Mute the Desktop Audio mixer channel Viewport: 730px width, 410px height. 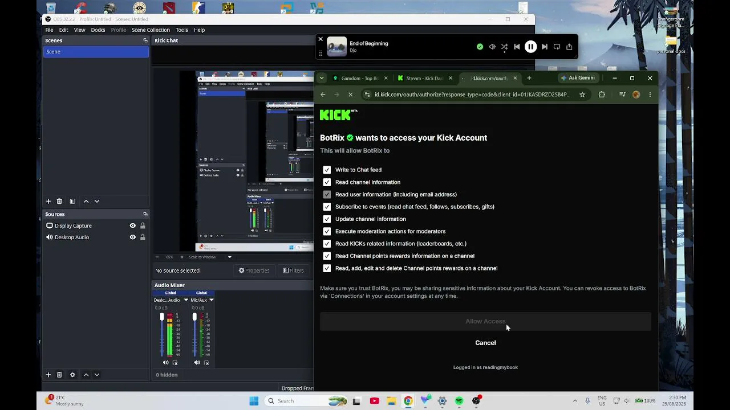[x=166, y=363]
